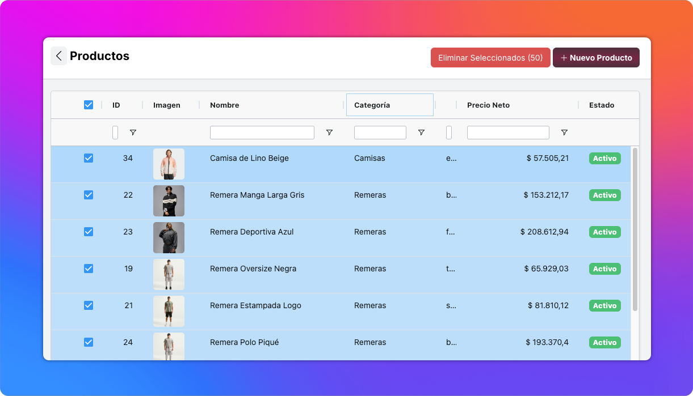Image resolution: width=693 pixels, height=396 pixels.
Task: Click the Activo badge for Remera Estampada Logo
Action: [605, 306]
